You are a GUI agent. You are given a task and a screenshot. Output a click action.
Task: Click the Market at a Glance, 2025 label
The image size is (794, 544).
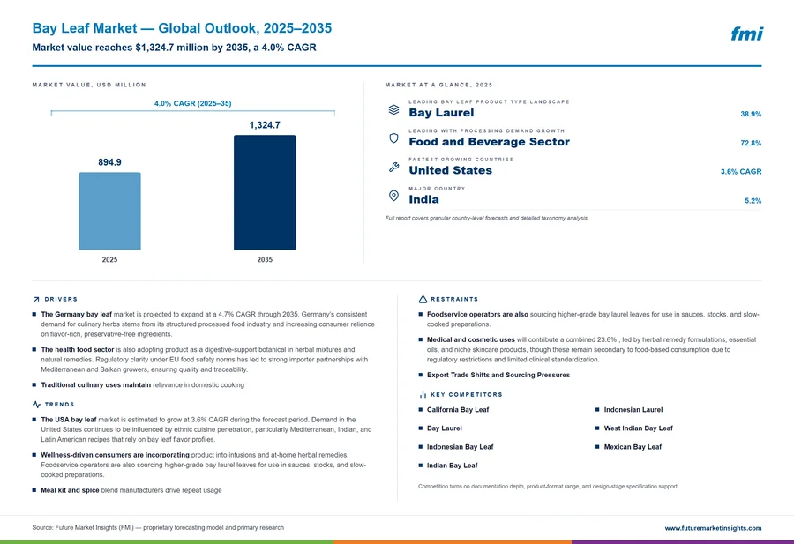438,85
